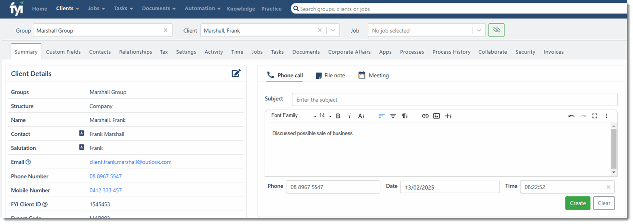Toggle fullscreen mode for the editor
The height and width of the screenshot is (224, 633).
click(595, 116)
